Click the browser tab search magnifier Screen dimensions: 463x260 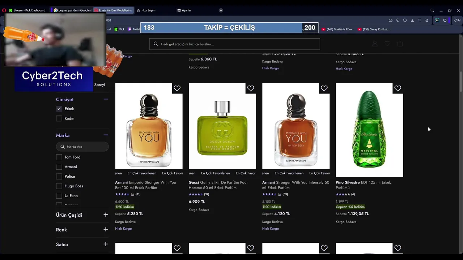[432, 10]
